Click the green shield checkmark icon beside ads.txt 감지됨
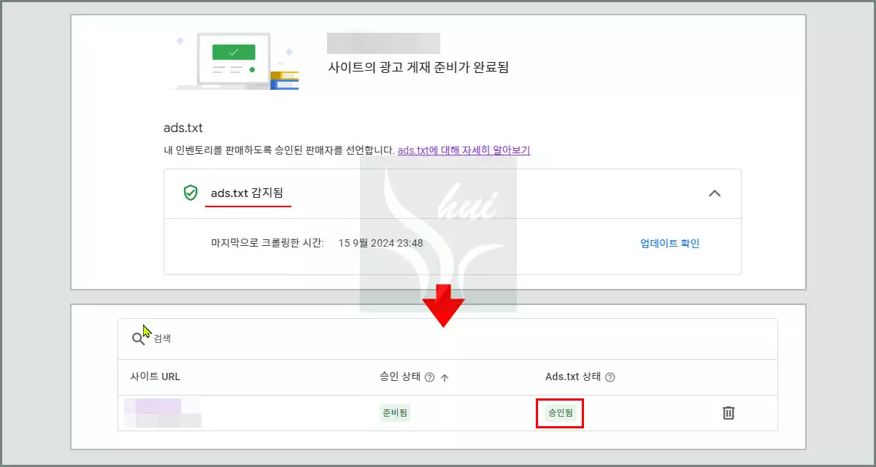The height and width of the screenshot is (467, 876). coord(191,193)
